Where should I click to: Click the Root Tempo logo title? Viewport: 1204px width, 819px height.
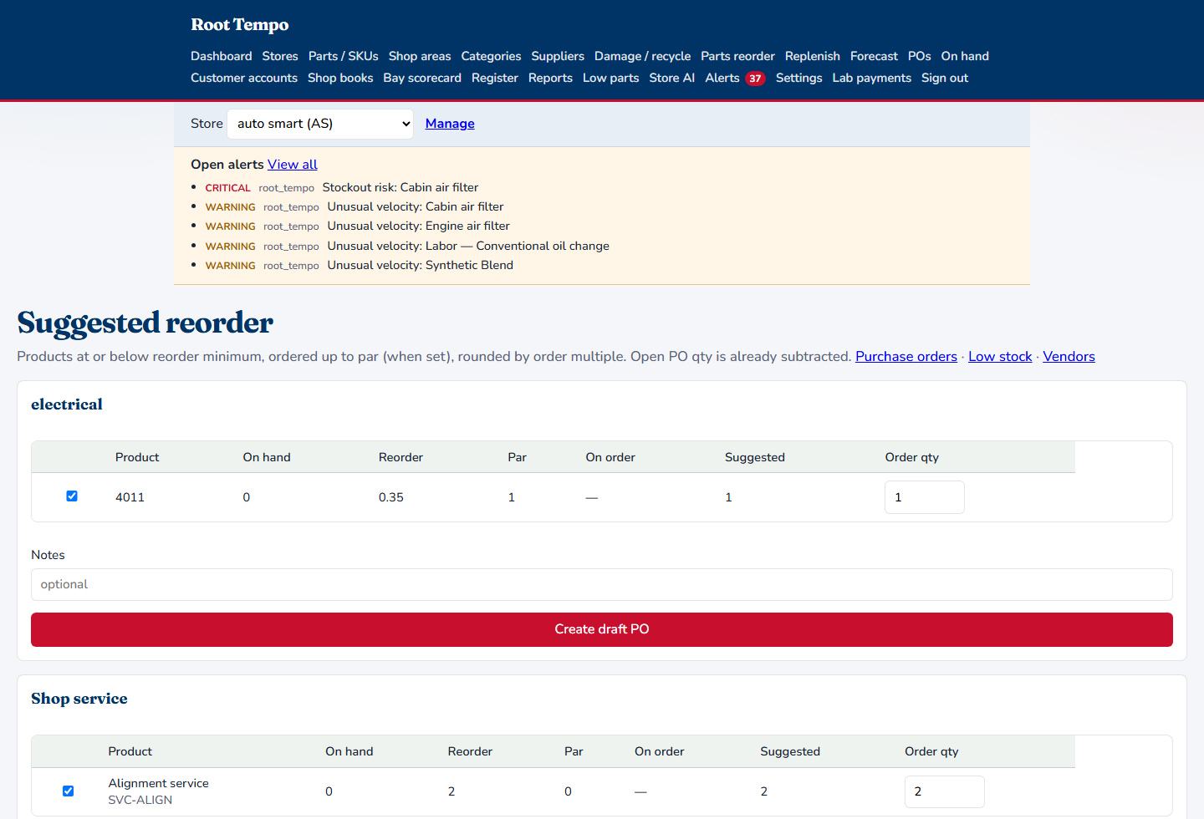point(240,25)
